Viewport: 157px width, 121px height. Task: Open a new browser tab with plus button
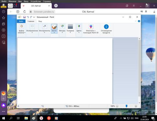(56, 6)
